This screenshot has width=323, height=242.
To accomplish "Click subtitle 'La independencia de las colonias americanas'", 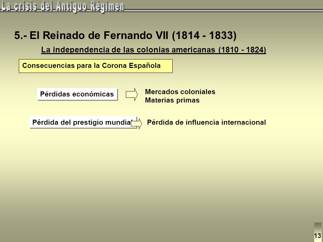I will click(128, 50).
